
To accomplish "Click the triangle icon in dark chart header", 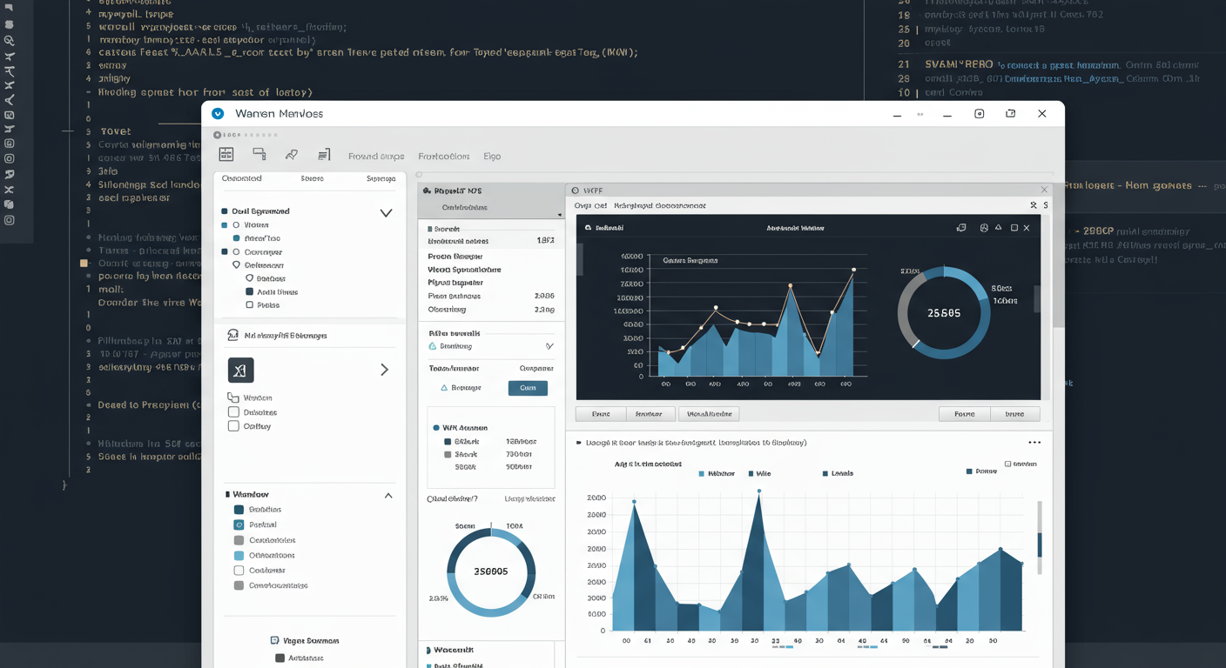I will 999,228.
